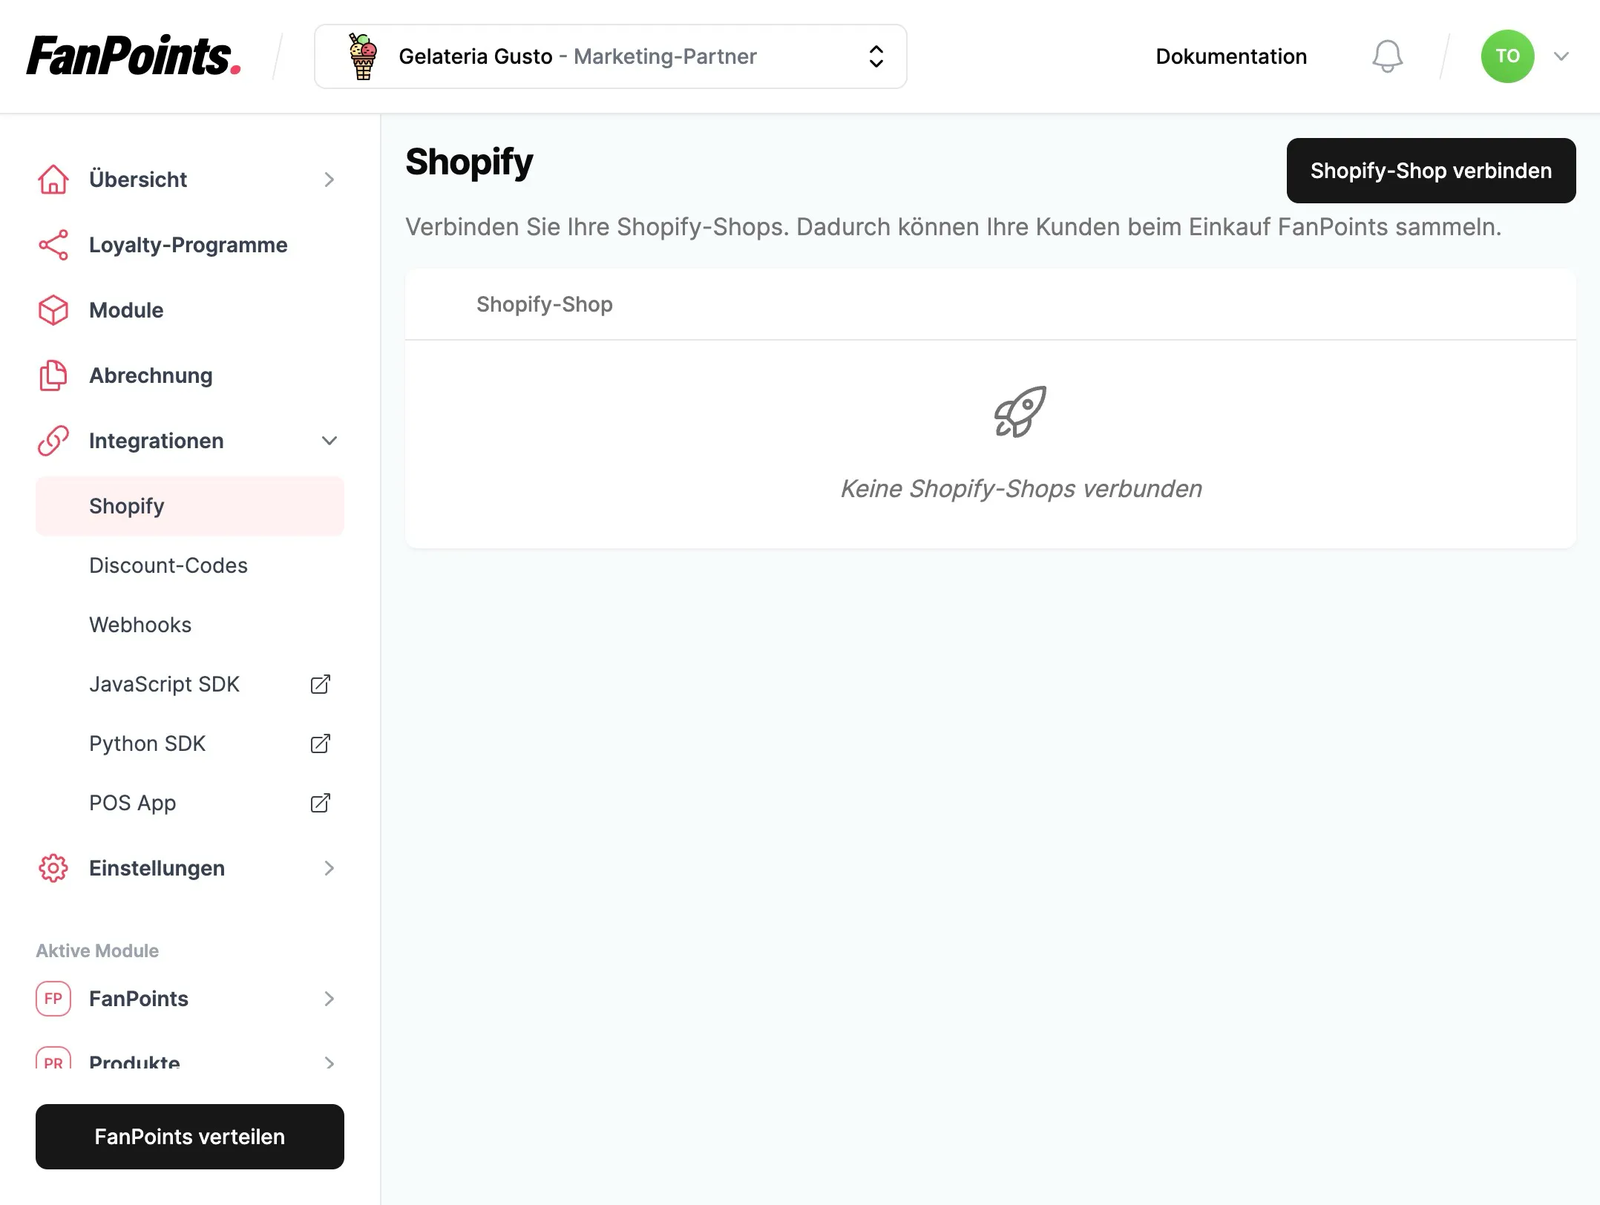
Task: Expand the Einstellungen chevron
Action: coord(329,868)
